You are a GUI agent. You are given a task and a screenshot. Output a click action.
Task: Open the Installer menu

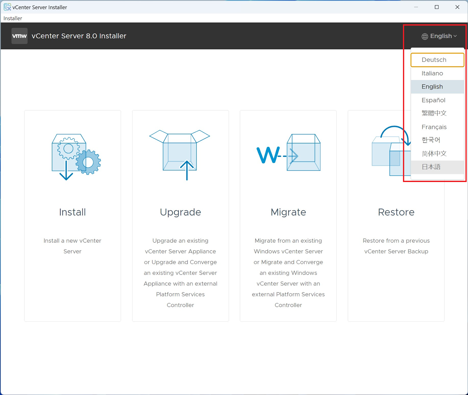pos(13,18)
